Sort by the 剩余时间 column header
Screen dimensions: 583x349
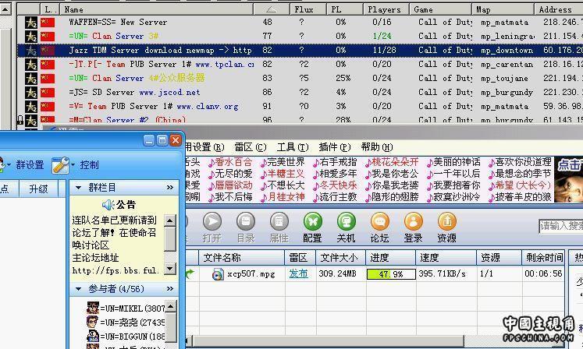(x=544, y=258)
